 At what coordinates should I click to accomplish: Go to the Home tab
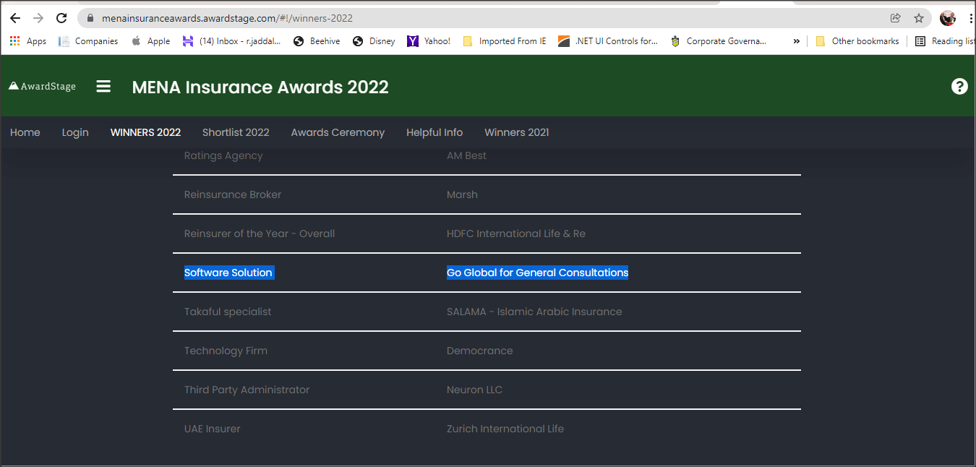pos(25,132)
